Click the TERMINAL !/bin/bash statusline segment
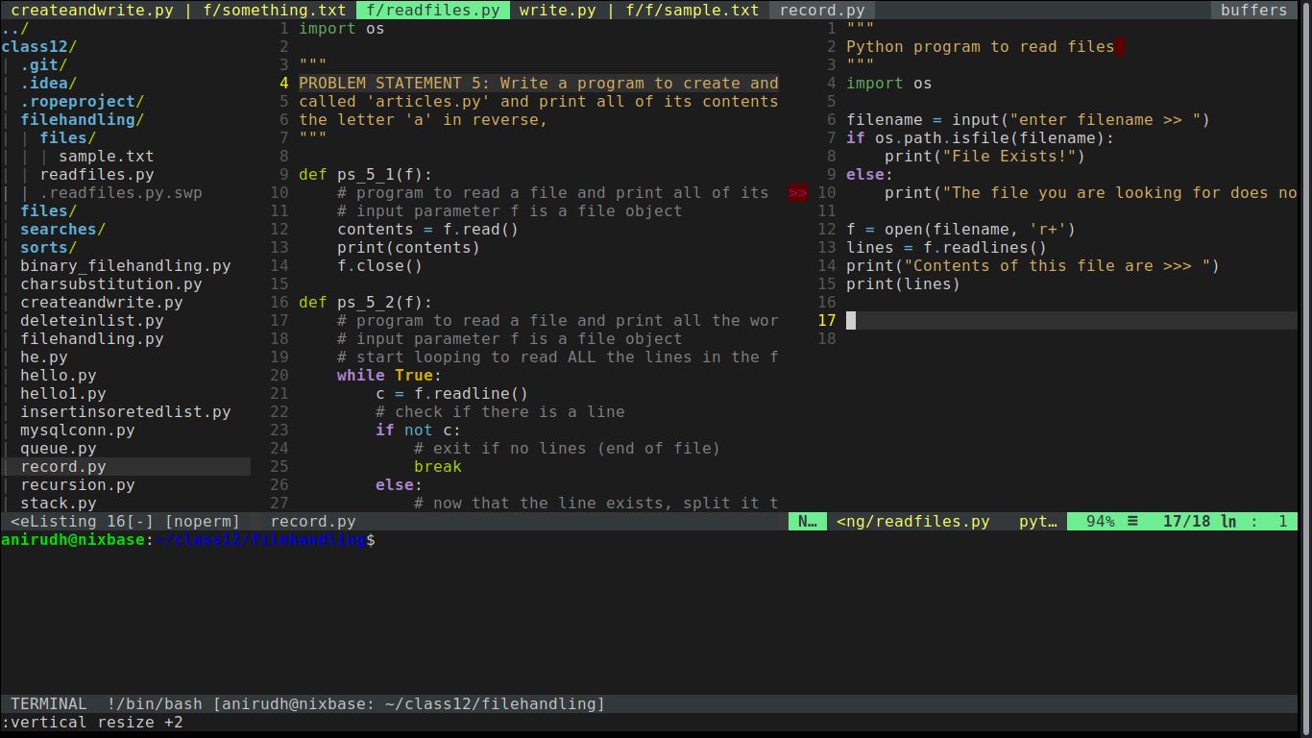This screenshot has height=738, width=1312. [x=108, y=703]
